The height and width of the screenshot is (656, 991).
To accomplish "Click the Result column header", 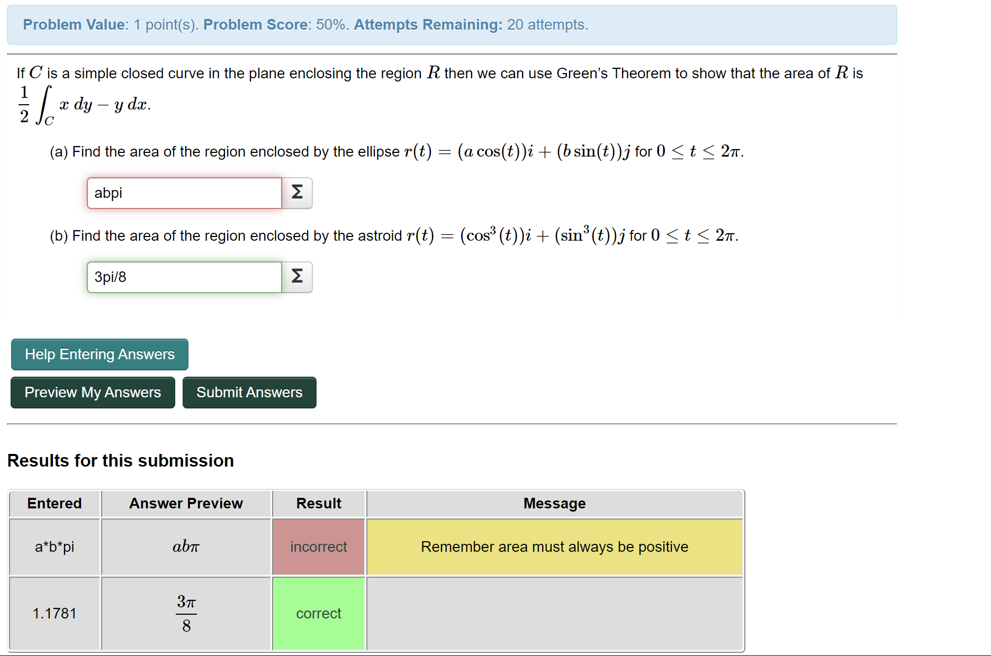I will click(x=318, y=504).
